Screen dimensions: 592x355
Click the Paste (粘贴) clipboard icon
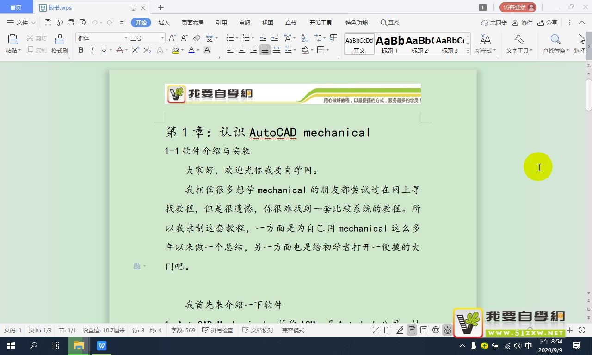(x=13, y=40)
